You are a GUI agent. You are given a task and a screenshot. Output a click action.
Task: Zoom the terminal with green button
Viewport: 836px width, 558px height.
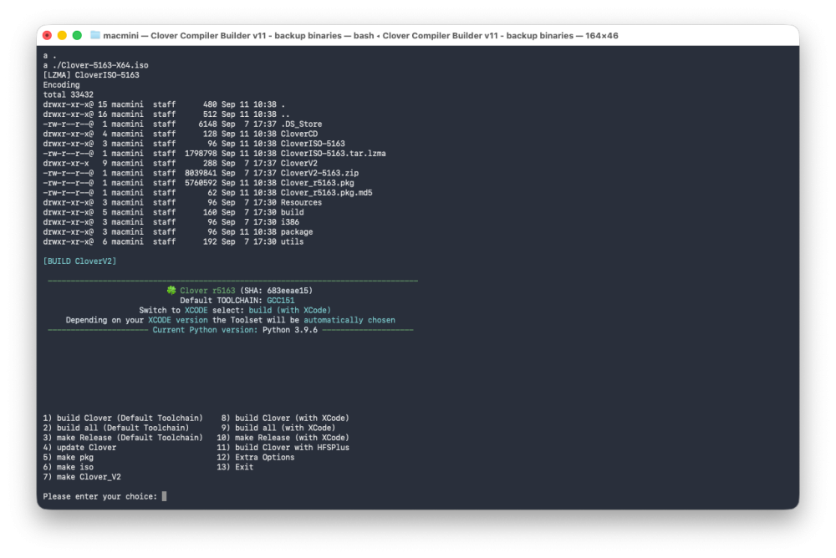coord(77,35)
